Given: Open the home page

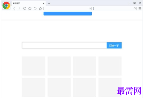Looking at the screenshot, I should (x=30, y=9).
